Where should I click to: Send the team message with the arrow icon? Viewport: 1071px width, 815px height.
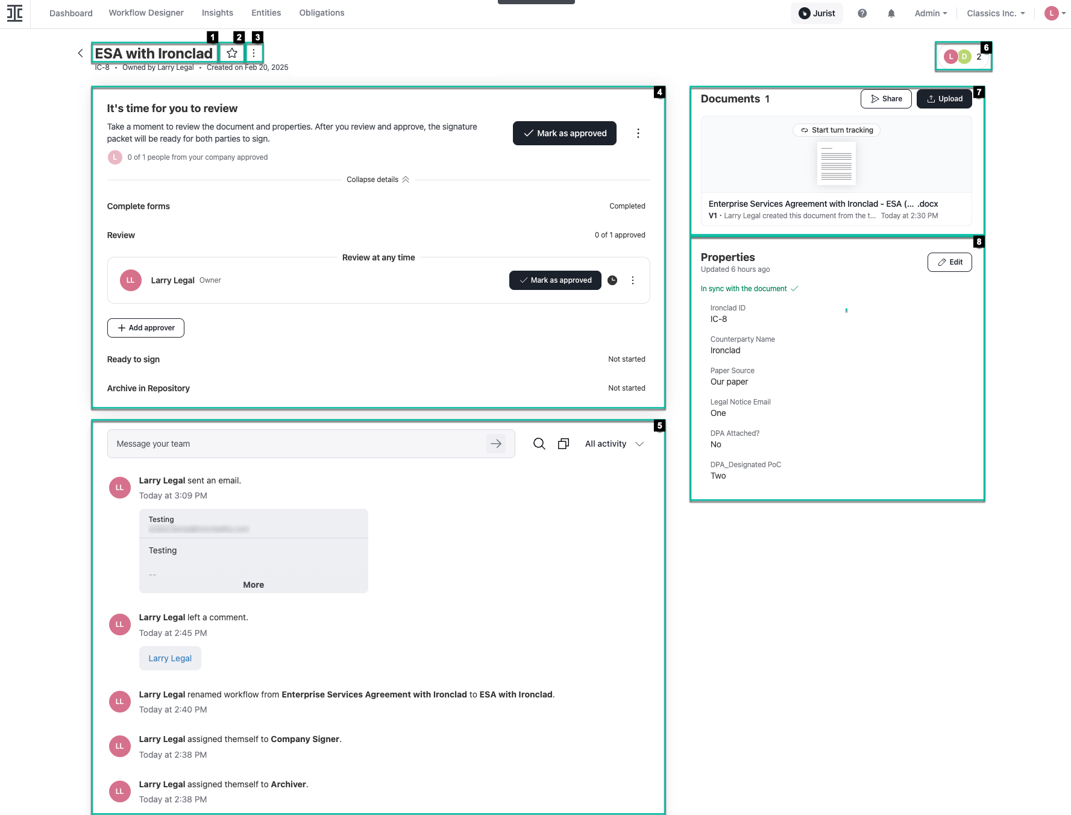click(x=496, y=444)
